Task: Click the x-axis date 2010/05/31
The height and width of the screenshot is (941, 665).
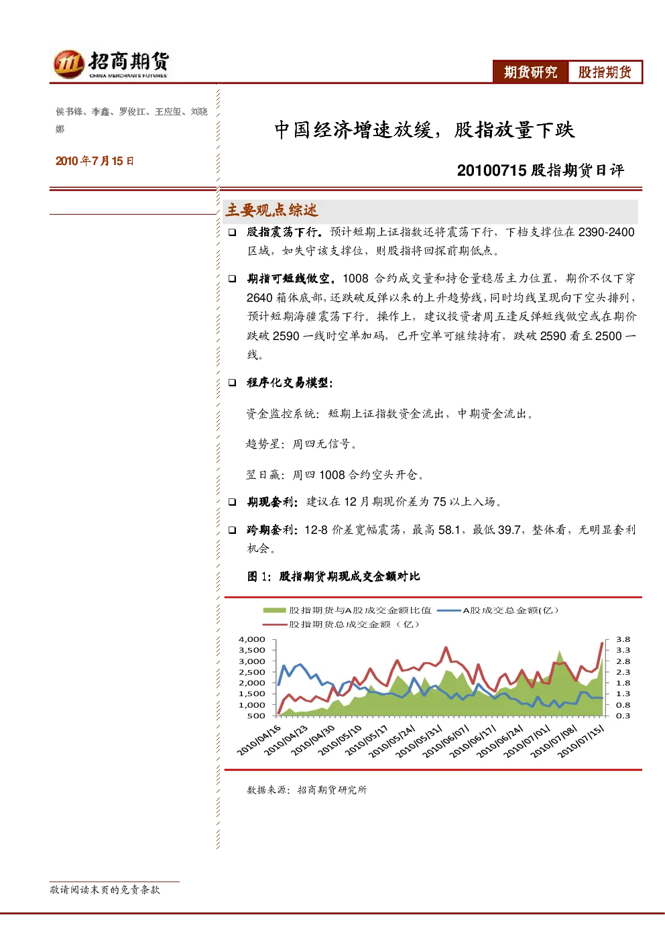Action: click(x=420, y=740)
